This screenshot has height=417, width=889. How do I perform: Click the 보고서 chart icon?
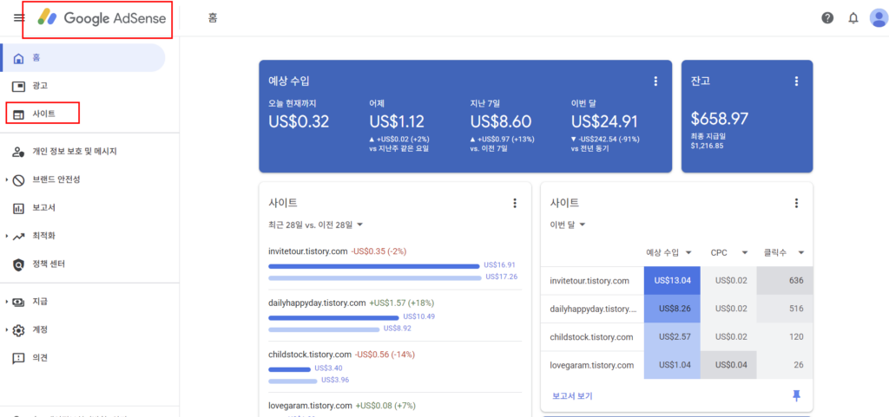pos(19,208)
